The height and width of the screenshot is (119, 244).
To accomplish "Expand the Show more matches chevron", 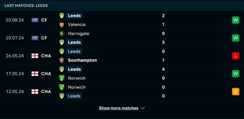I will point(143,108).
